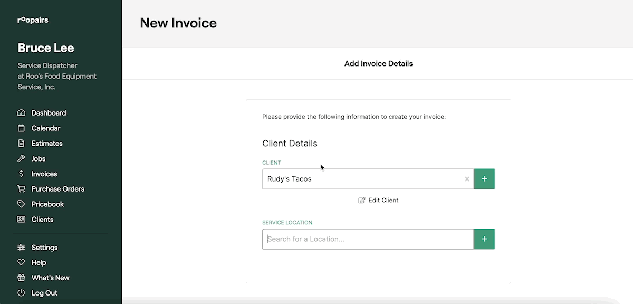Click the Pricebook tag icon

click(21, 204)
